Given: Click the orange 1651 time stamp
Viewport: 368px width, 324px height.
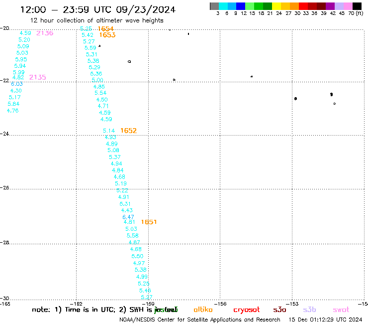Looking at the screenshot, I should pyautogui.click(x=149, y=222).
